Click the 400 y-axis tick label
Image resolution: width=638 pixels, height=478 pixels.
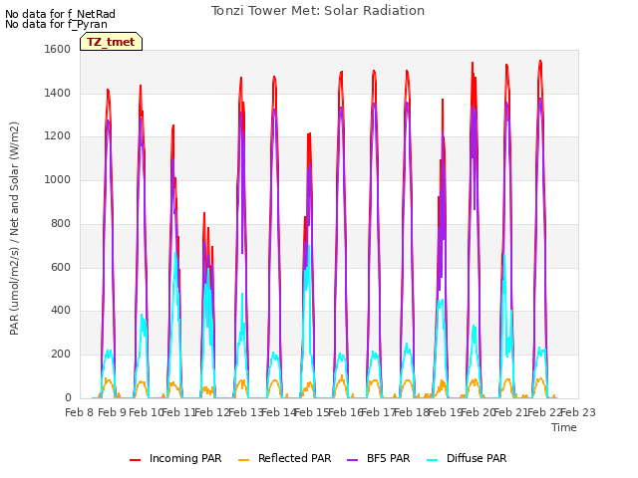[x=61, y=311]
